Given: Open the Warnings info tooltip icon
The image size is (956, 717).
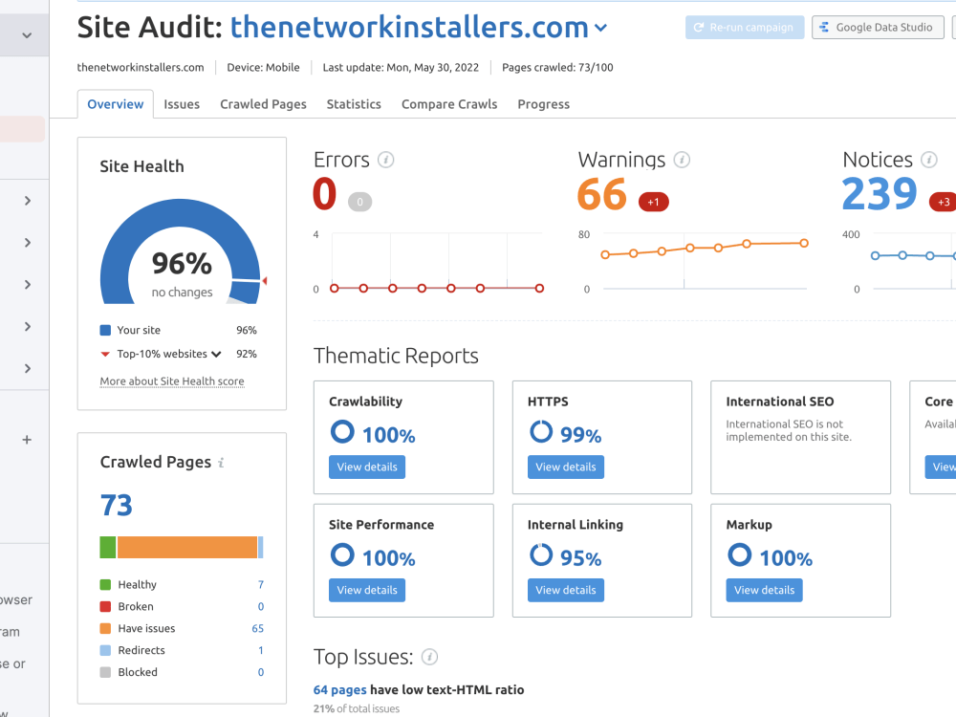Looking at the screenshot, I should (x=682, y=160).
